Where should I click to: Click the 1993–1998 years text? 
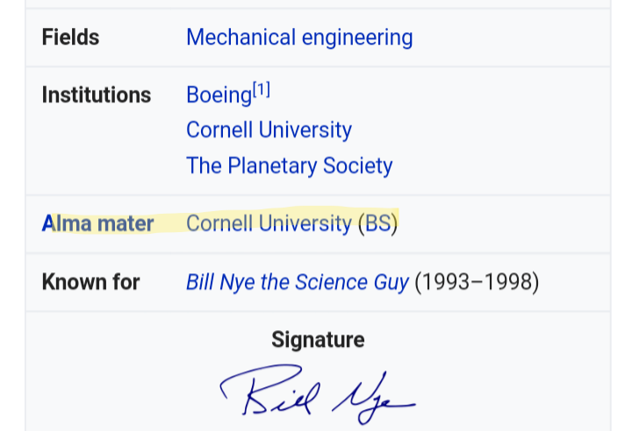[477, 282]
